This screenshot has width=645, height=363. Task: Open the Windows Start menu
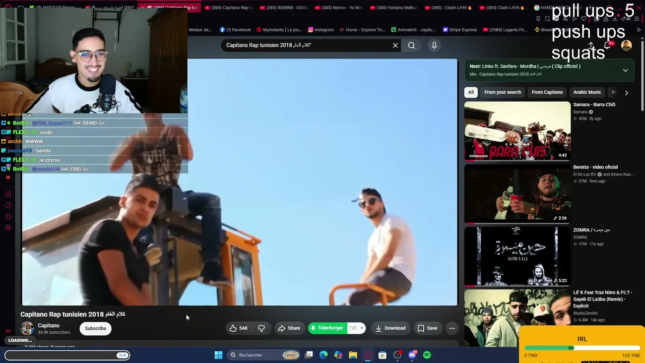click(218, 355)
